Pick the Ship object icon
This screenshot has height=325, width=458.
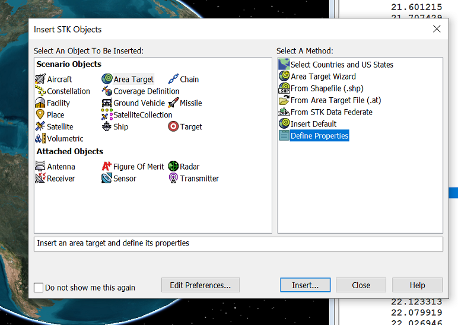107,126
